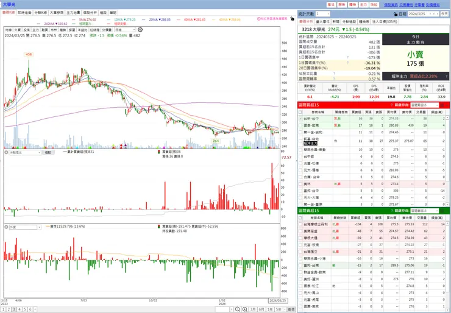Check the 摩根大通 seller row checkbox
This screenshot has height=313, width=451.
300,237
